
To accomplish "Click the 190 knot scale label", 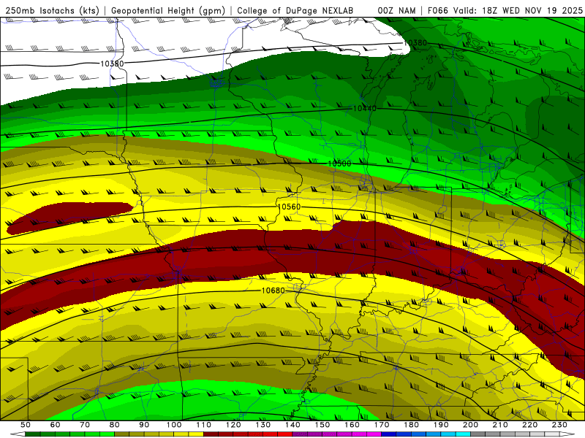I will 441,425.
